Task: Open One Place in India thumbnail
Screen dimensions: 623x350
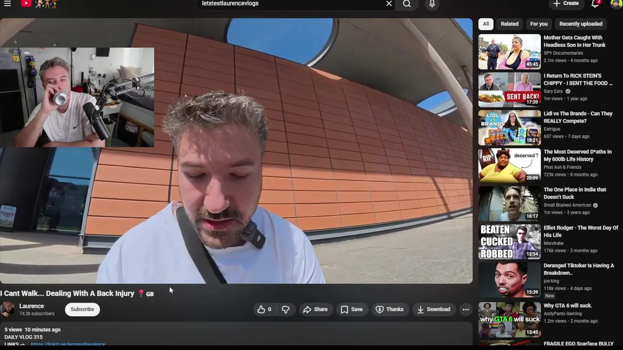Action: (510, 204)
